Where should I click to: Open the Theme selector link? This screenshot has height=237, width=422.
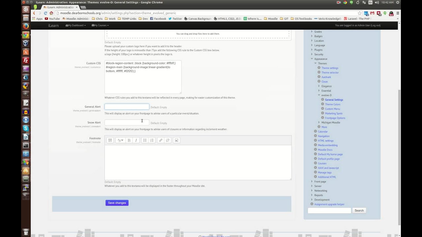330,72
